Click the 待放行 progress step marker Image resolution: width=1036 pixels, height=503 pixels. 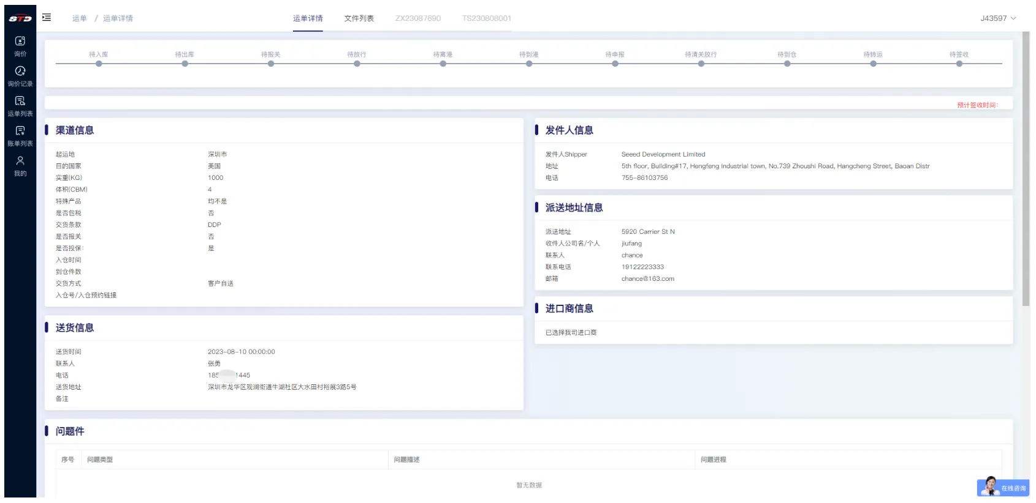click(357, 64)
